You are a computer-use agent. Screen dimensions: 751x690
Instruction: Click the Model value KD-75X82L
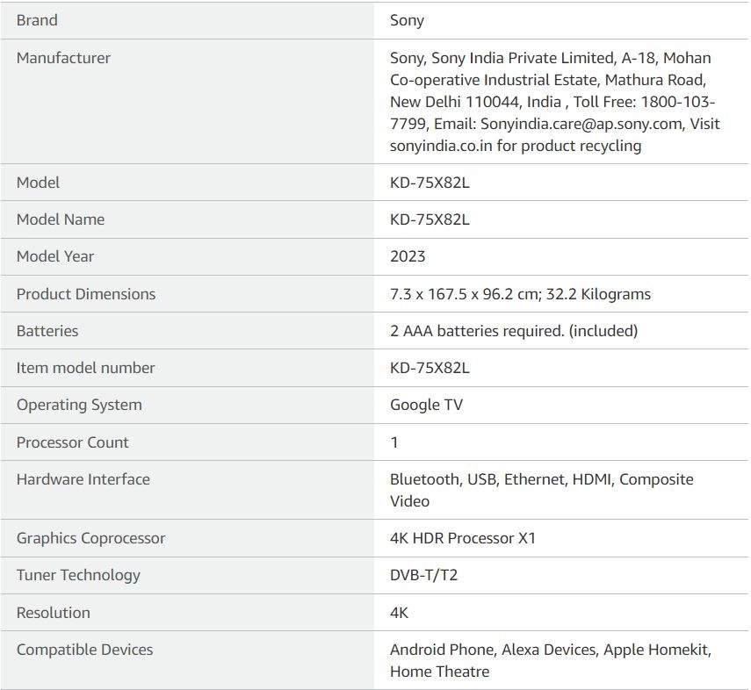click(430, 183)
